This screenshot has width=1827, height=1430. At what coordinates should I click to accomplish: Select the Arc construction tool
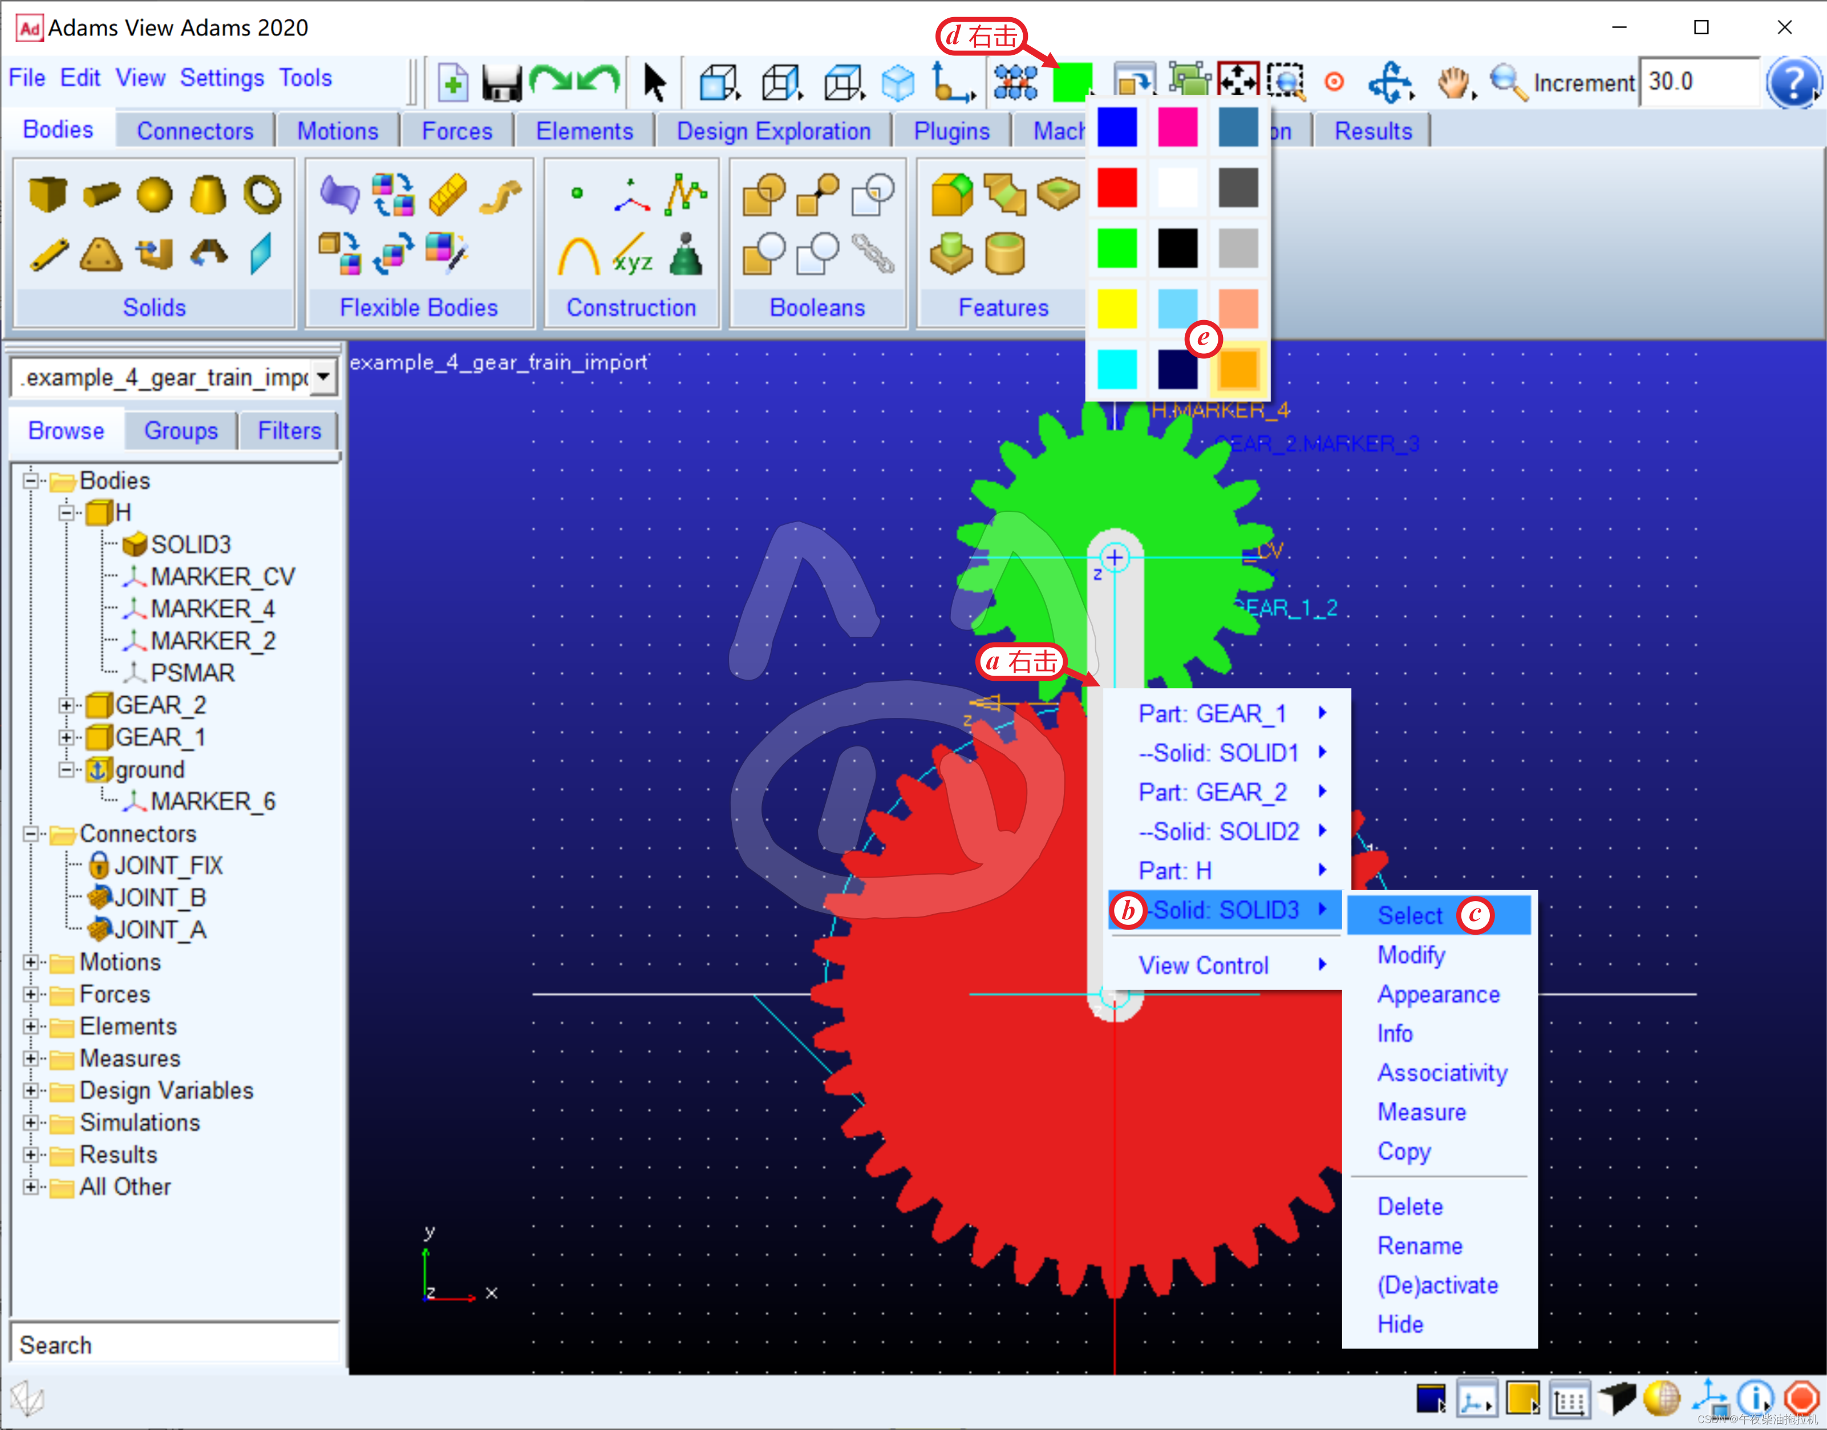pyautogui.click(x=578, y=256)
